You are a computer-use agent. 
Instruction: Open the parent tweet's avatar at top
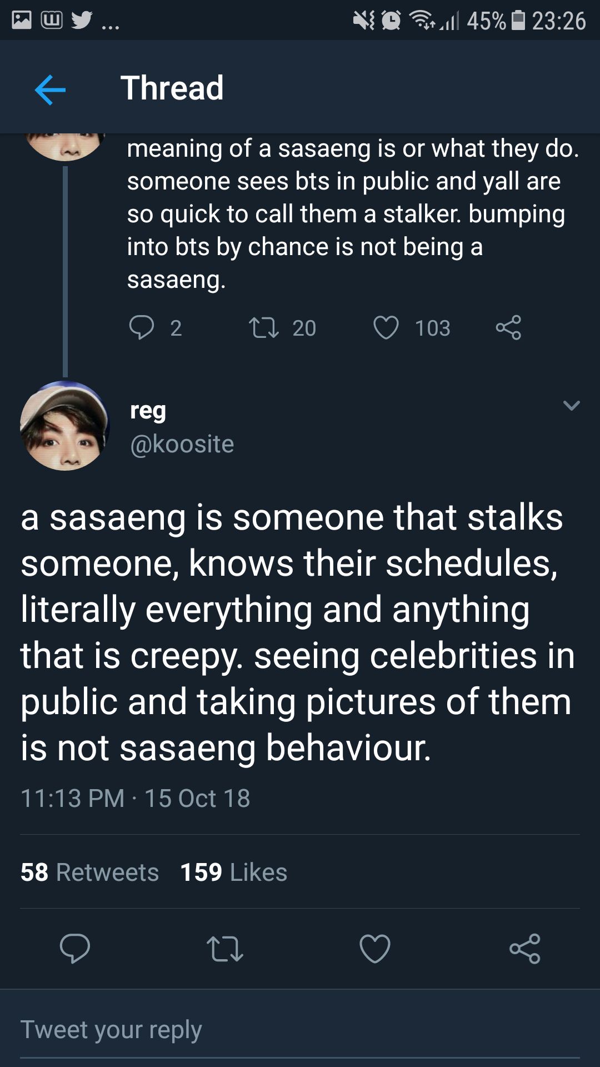(64, 146)
